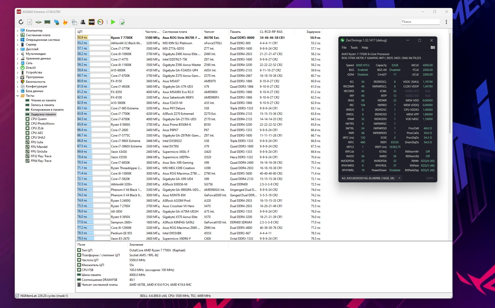Screen dimensions: 495x308
Task: Start the system stability test flame icon
Action: point(65,22)
